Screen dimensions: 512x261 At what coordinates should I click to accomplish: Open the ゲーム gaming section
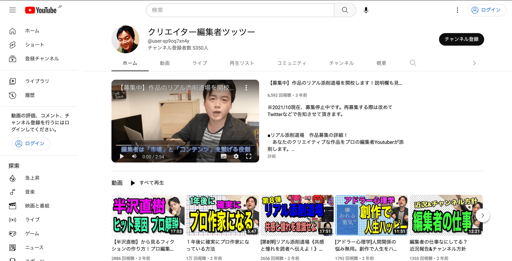(x=32, y=233)
